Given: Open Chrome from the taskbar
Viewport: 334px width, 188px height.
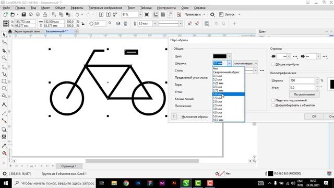Looking at the screenshot, I should pos(126,183).
